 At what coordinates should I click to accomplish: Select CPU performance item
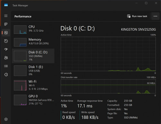pos(33,29)
